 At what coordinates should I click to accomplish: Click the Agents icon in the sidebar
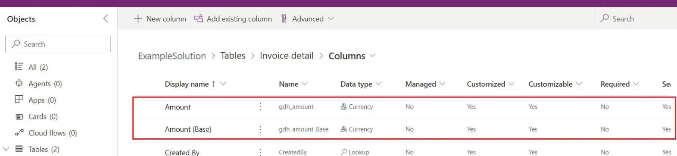coord(19,83)
